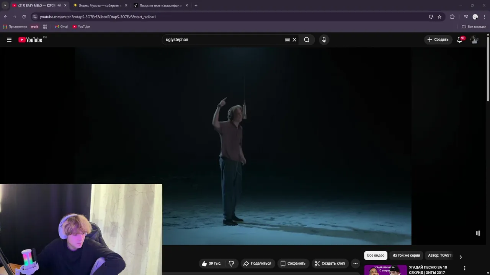Open the notifications bell with 9+ badge

[460, 40]
